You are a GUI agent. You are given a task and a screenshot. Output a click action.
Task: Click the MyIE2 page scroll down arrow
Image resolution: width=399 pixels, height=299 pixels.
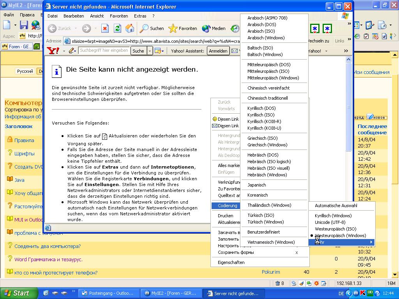[395, 274]
